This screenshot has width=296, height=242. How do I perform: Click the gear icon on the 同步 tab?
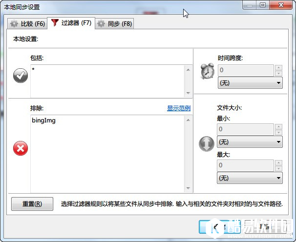click(101, 23)
